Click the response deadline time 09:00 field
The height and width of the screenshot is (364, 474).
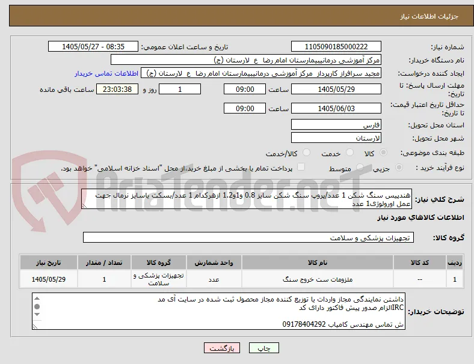(245, 89)
